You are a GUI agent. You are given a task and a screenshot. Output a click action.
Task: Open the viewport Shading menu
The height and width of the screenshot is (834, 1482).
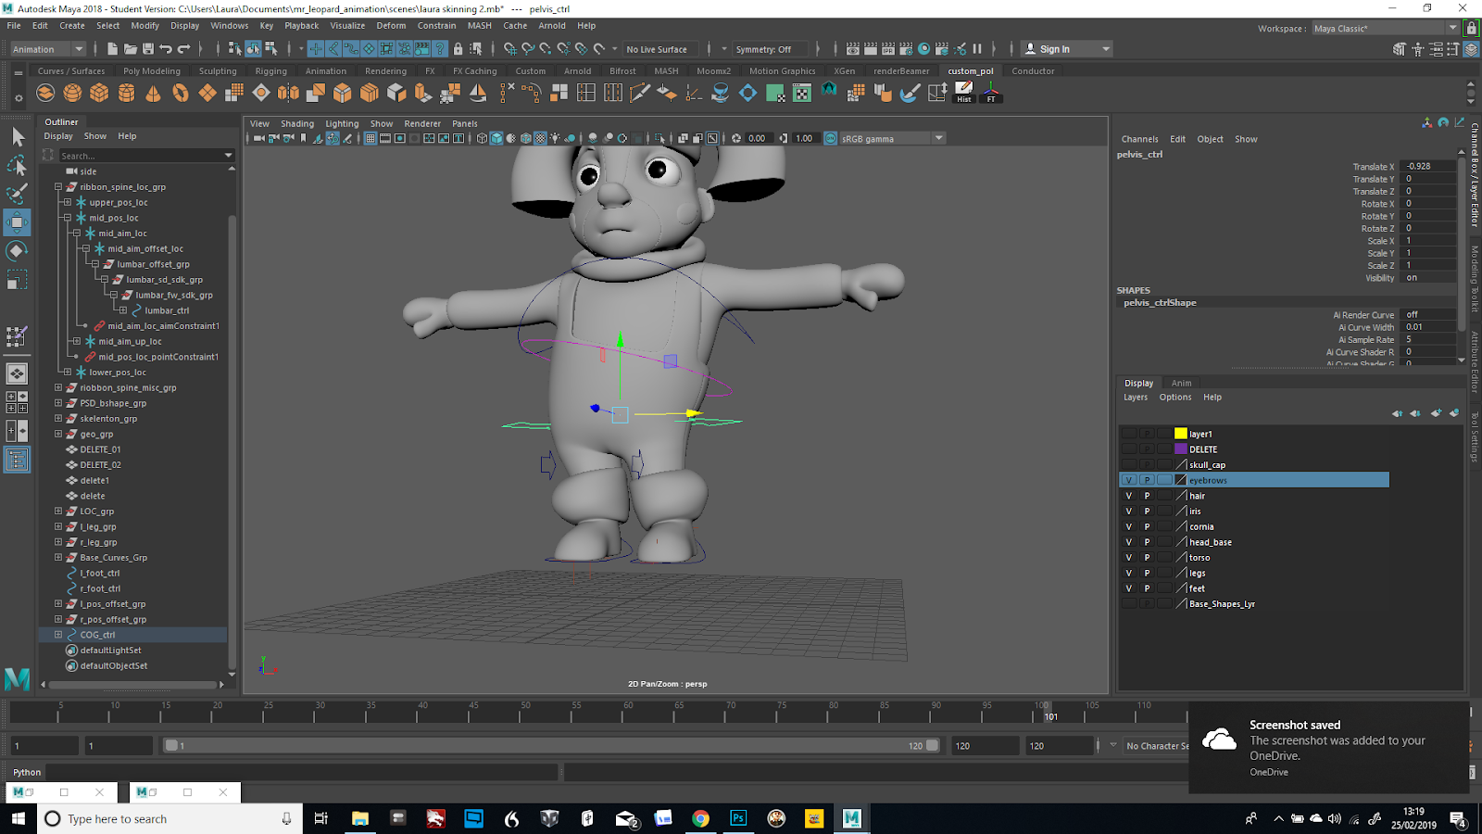pyautogui.click(x=297, y=123)
